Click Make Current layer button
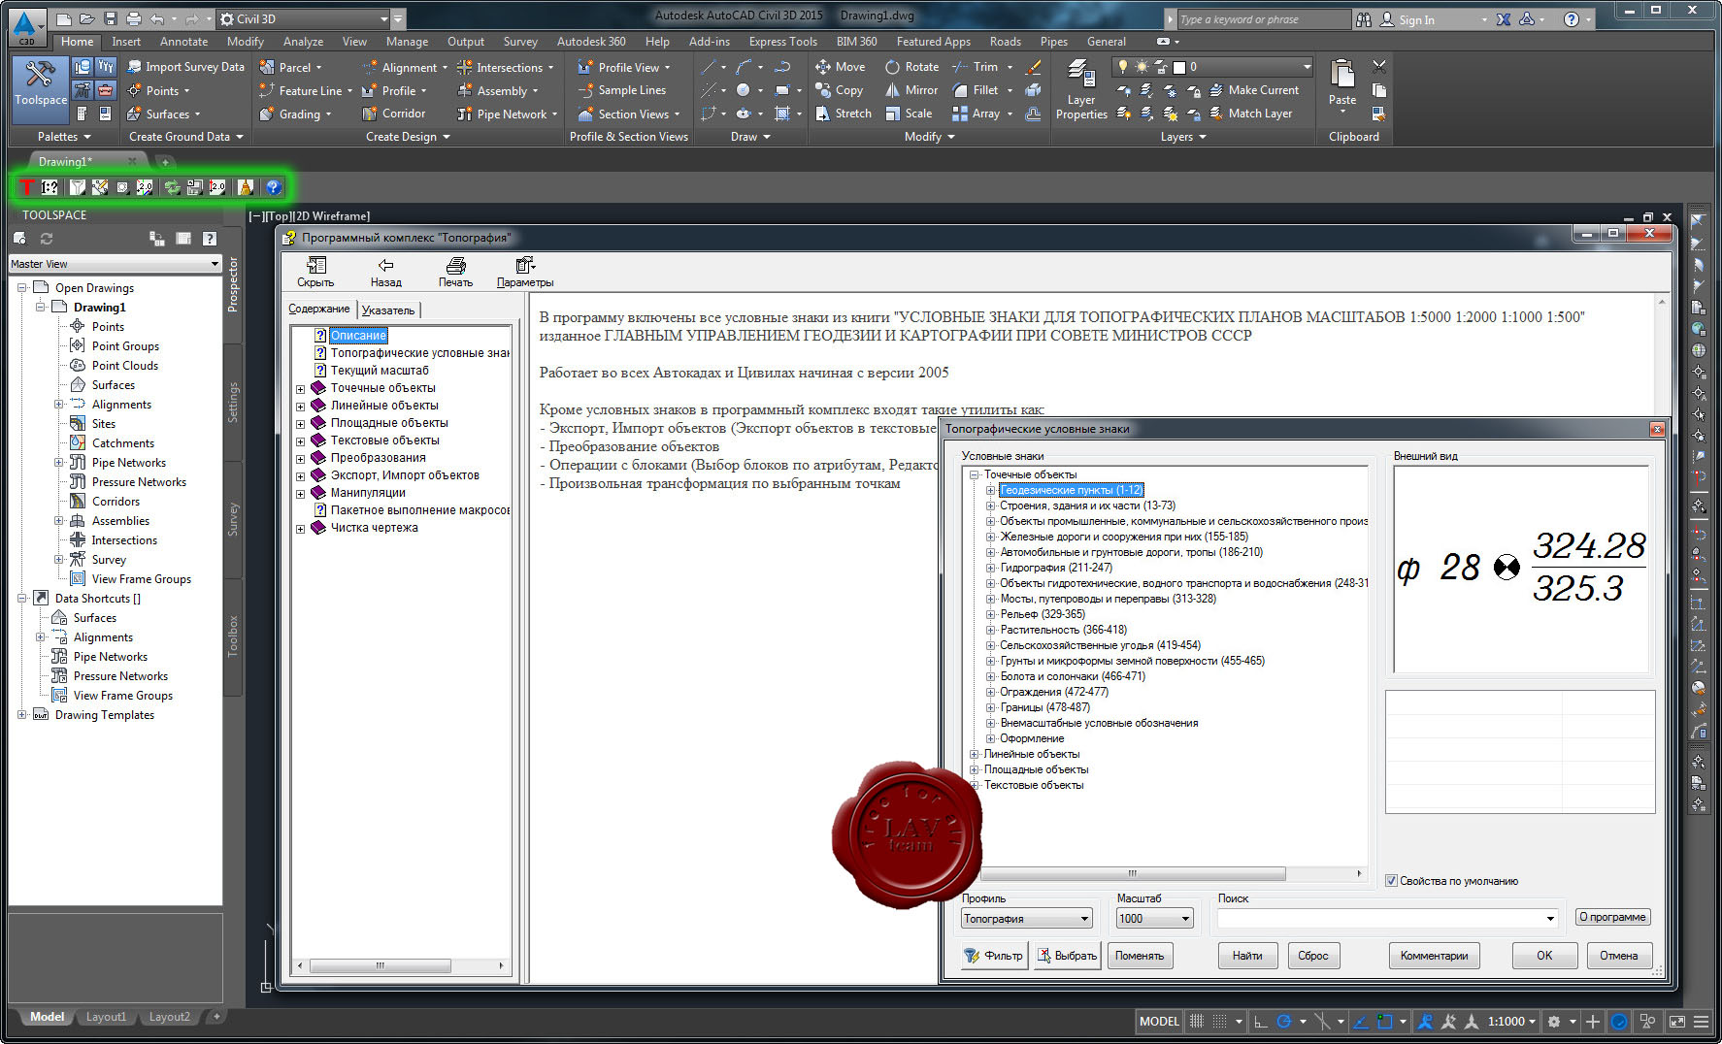Viewport: 1722px width, 1044px height. [x=1253, y=90]
